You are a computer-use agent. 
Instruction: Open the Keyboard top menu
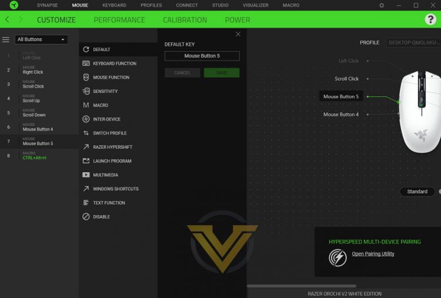(x=114, y=5)
